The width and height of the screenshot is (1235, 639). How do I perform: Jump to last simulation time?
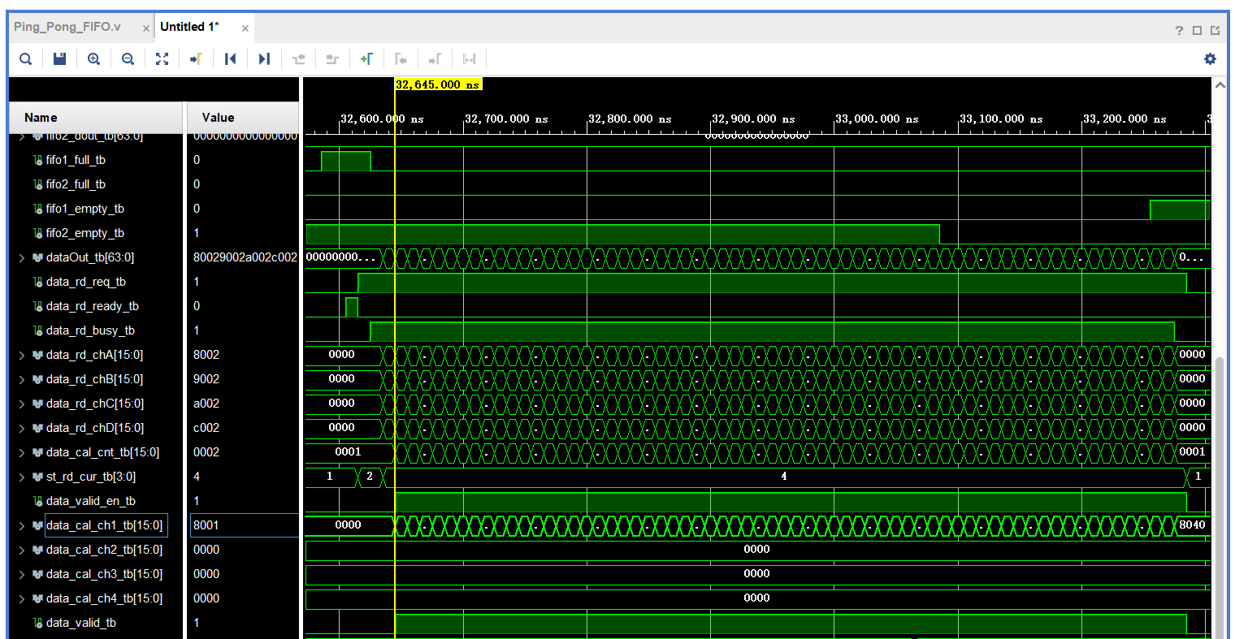pos(264,58)
